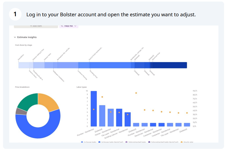The height and width of the screenshot is (151, 226).
Task: Click the Hourly rate legend dot
Action: [182, 142]
